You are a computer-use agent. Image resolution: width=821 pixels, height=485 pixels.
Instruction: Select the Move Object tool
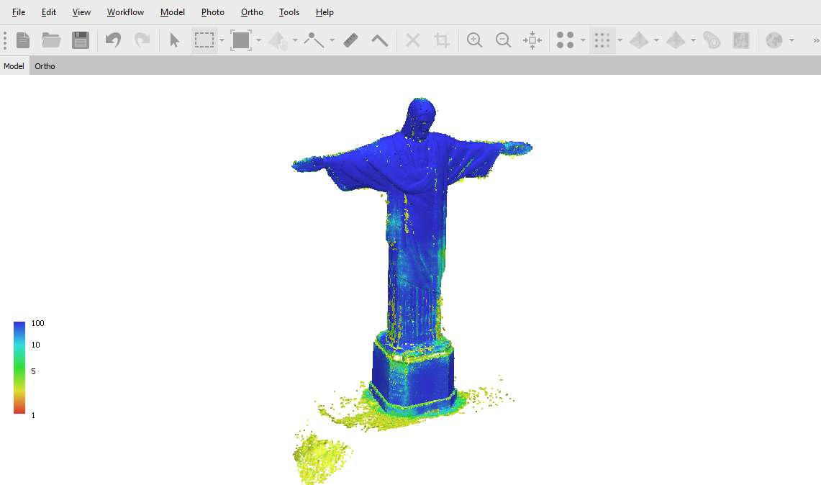coord(278,40)
